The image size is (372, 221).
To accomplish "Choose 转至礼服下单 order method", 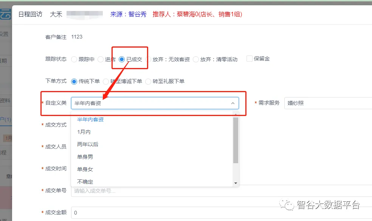I will coord(148,81).
